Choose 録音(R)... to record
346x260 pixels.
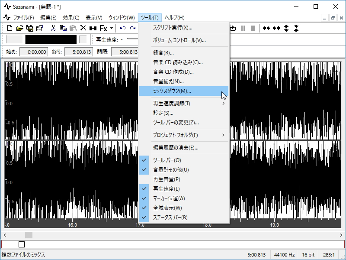click(x=184, y=52)
